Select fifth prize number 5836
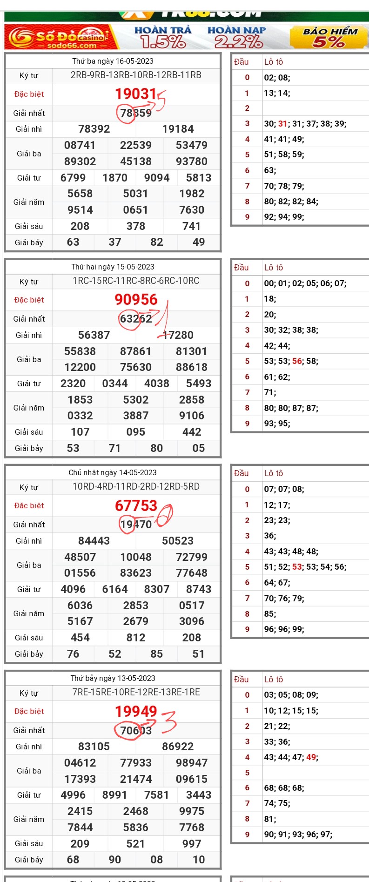The image size is (369, 882). pos(136,828)
